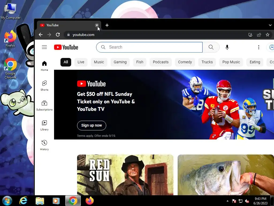Open Shorts from the sidebar

click(44, 86)
